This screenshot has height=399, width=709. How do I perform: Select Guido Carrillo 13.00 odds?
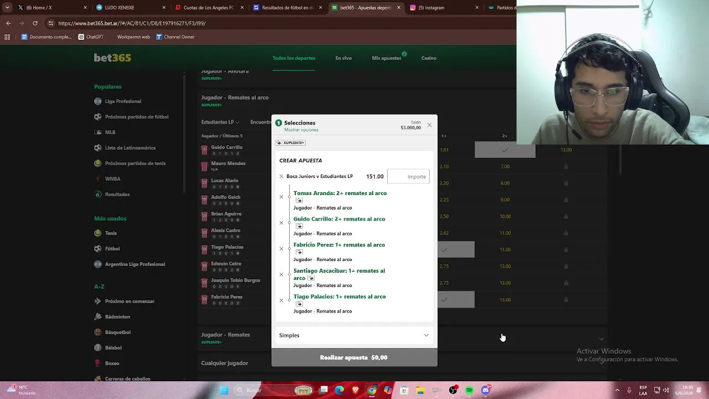coord(566,150)
